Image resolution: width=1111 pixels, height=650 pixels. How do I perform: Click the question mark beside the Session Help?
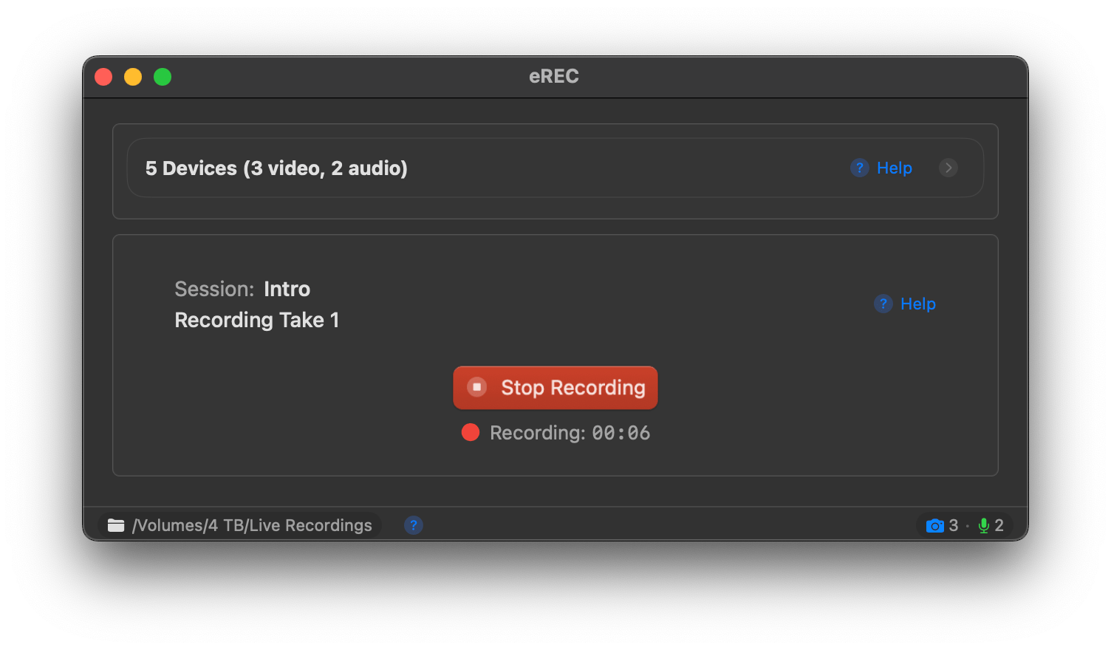(883, 304)
